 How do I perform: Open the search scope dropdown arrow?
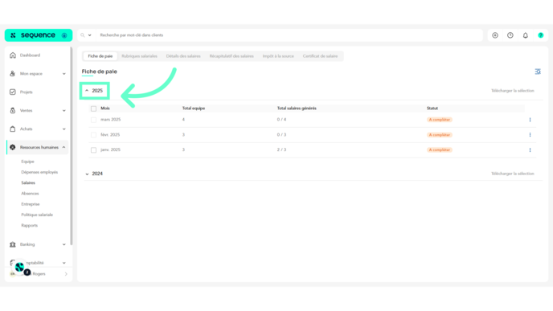coord(89,35)
